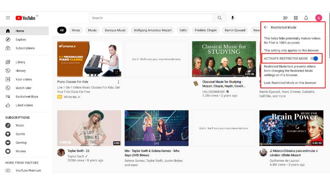This screenshot has height=185, width=330.
Task: Select the Music filter chip
Action: click(92, 30)
